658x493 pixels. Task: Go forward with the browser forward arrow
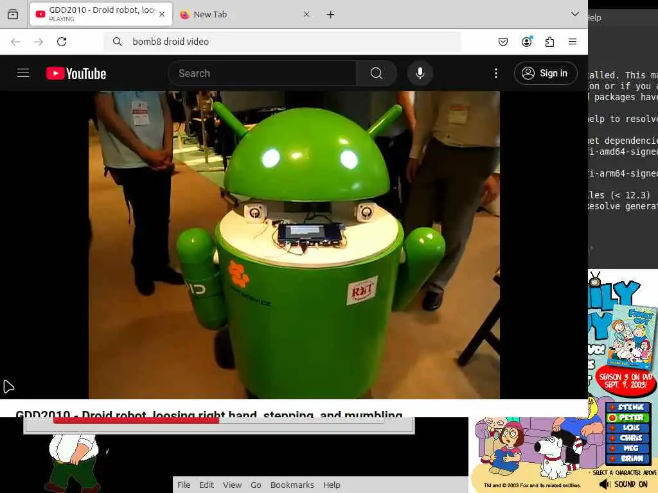39,42
